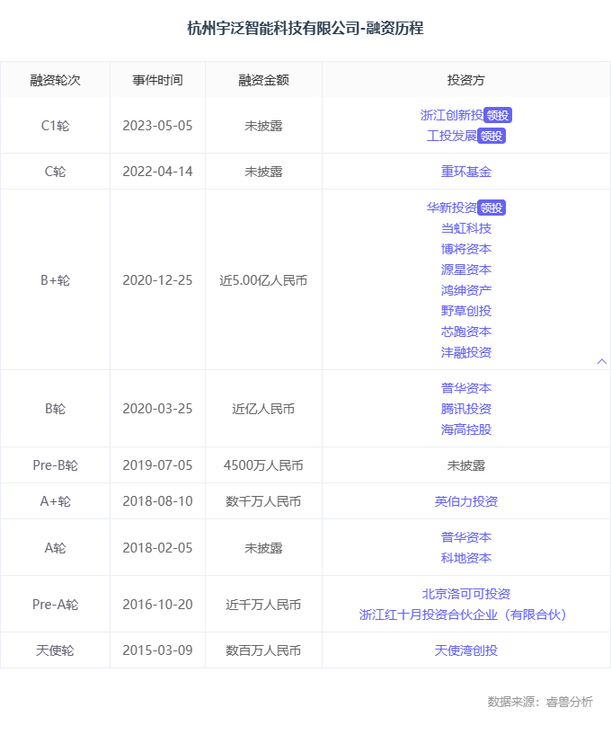Click the date 2018-08-10

pos(157,502)
